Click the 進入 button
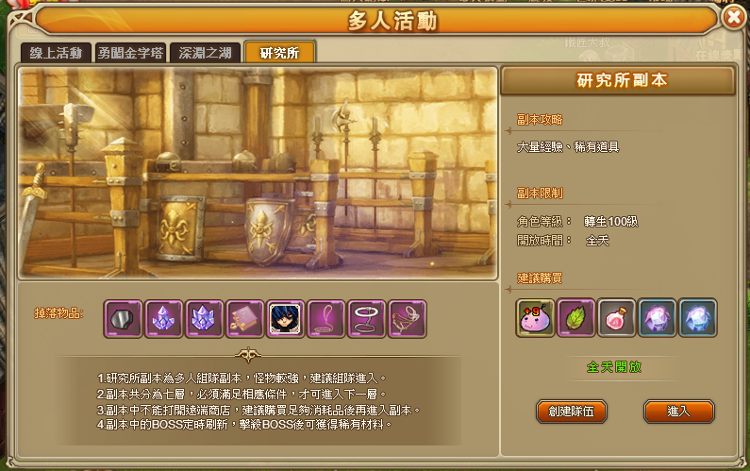 pyautogui.click(x=679, y=412)
